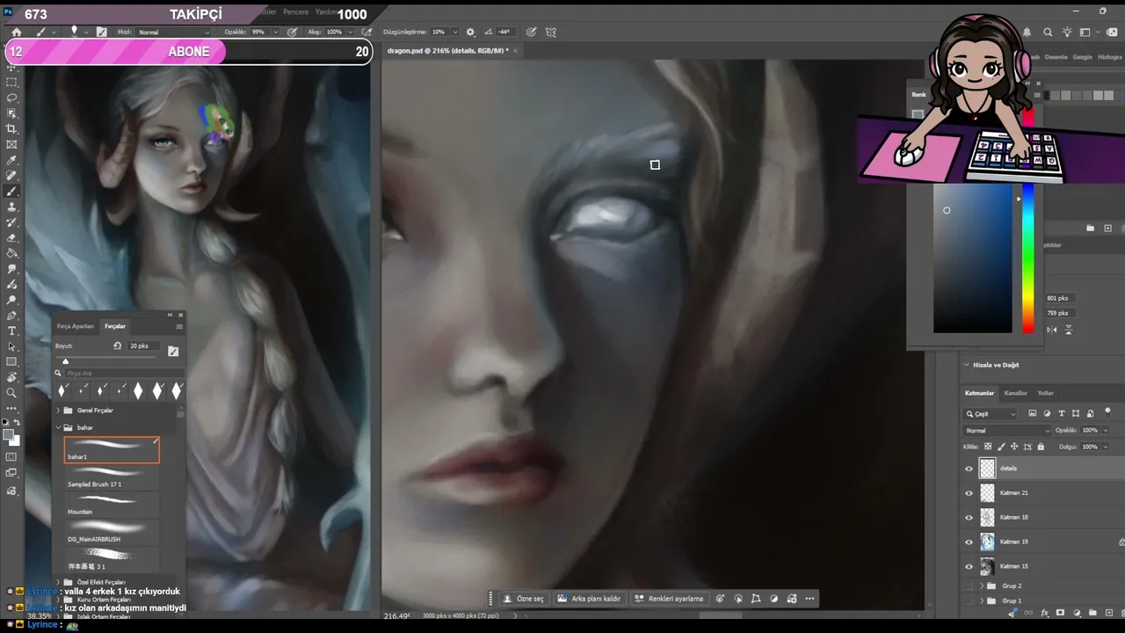Open the brush blend mode dropdown (Normal)
The height and width of the screenshot is (633, 1125).
[174, 33]
